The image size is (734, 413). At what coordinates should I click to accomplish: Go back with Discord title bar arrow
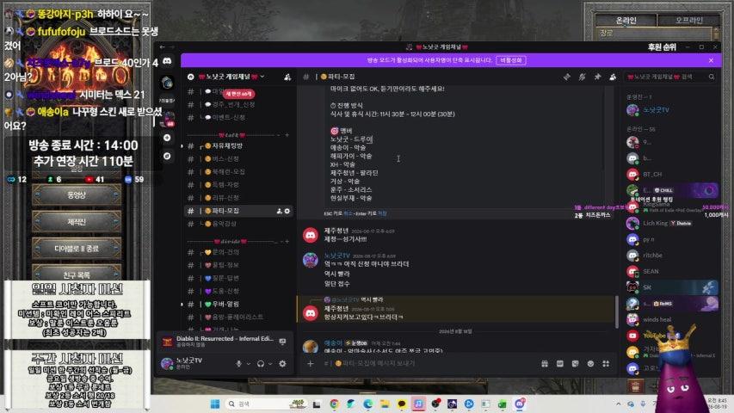pos(162,46)
